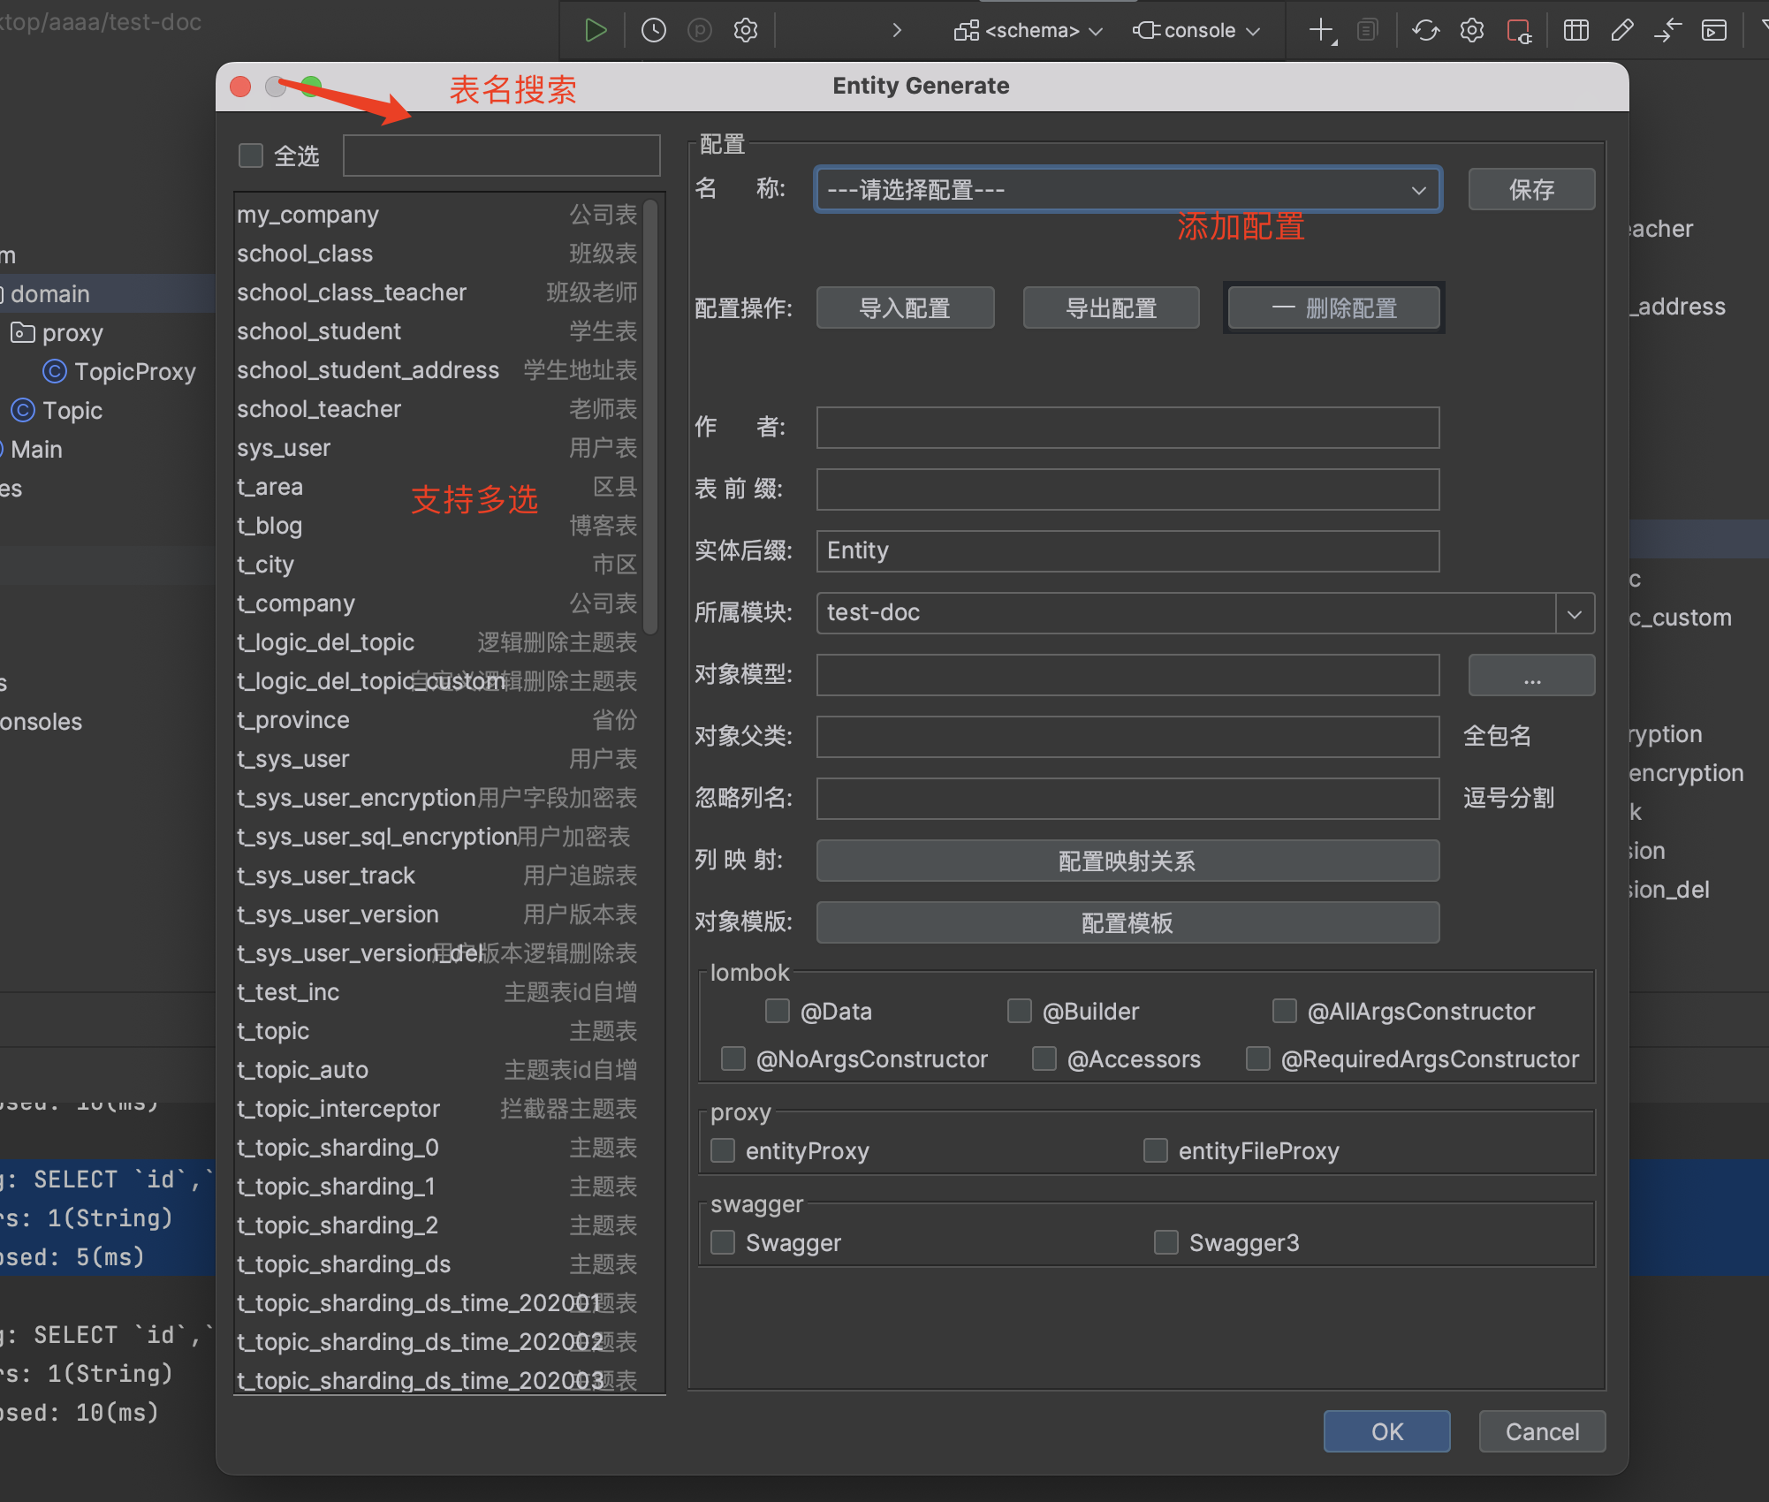This screenshot has width=1769, height=1502.
Task: Click the right chevron in toolbar
Action: (x=897, y=31)
